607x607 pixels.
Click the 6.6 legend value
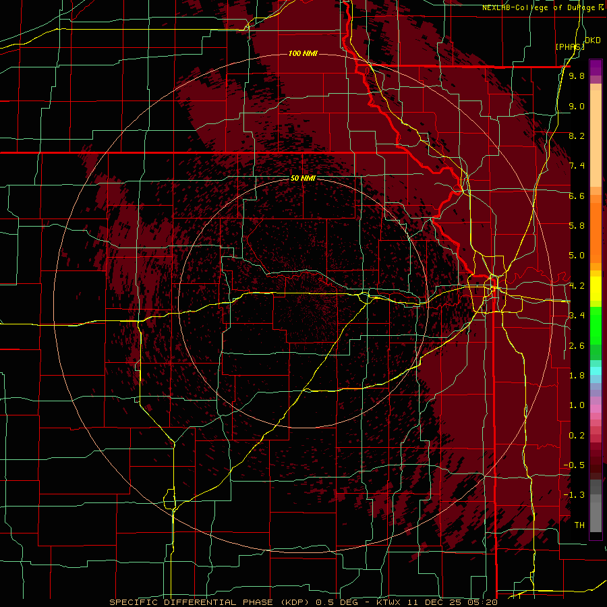tap(577, 196)
